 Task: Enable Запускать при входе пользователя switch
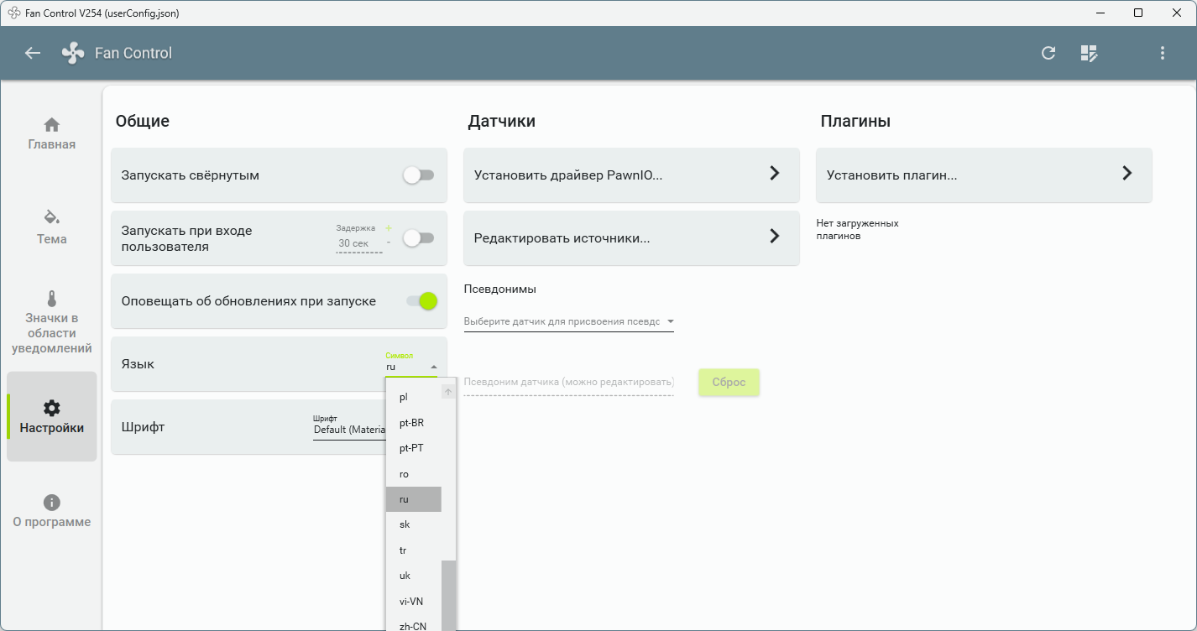[x=419, y=238]
